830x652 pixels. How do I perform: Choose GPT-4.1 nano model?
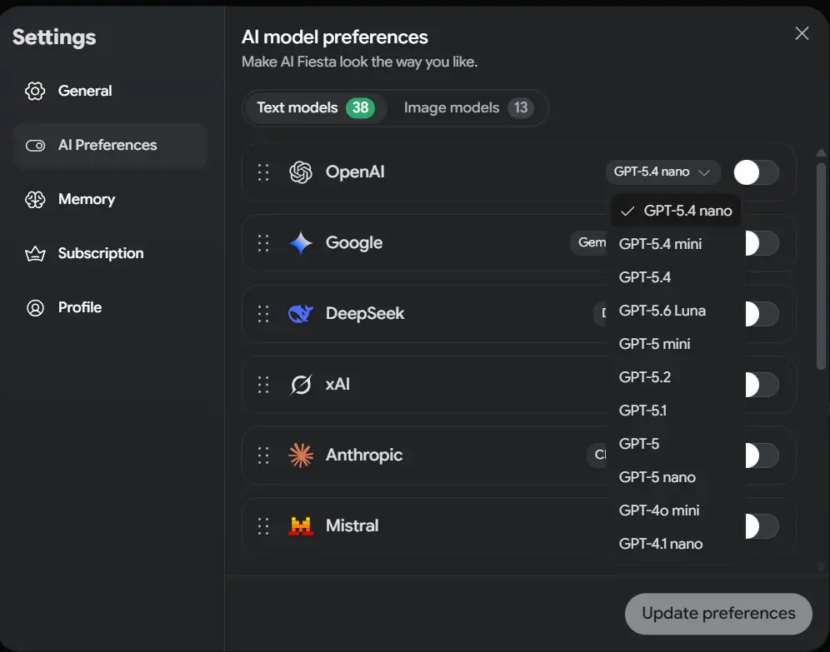676,544
